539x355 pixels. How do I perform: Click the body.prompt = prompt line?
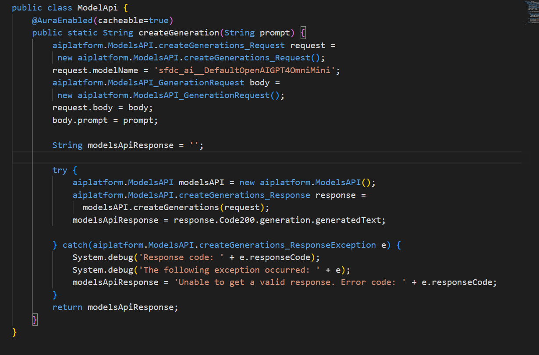(105, 120)
